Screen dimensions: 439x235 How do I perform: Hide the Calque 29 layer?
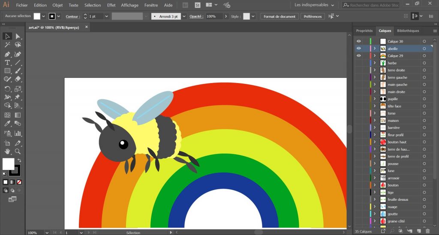tap(359, 56)
